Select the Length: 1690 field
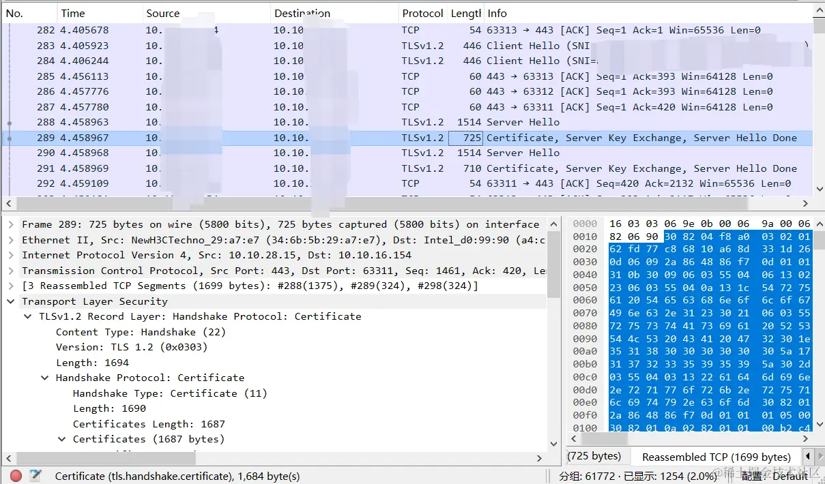 109,408
